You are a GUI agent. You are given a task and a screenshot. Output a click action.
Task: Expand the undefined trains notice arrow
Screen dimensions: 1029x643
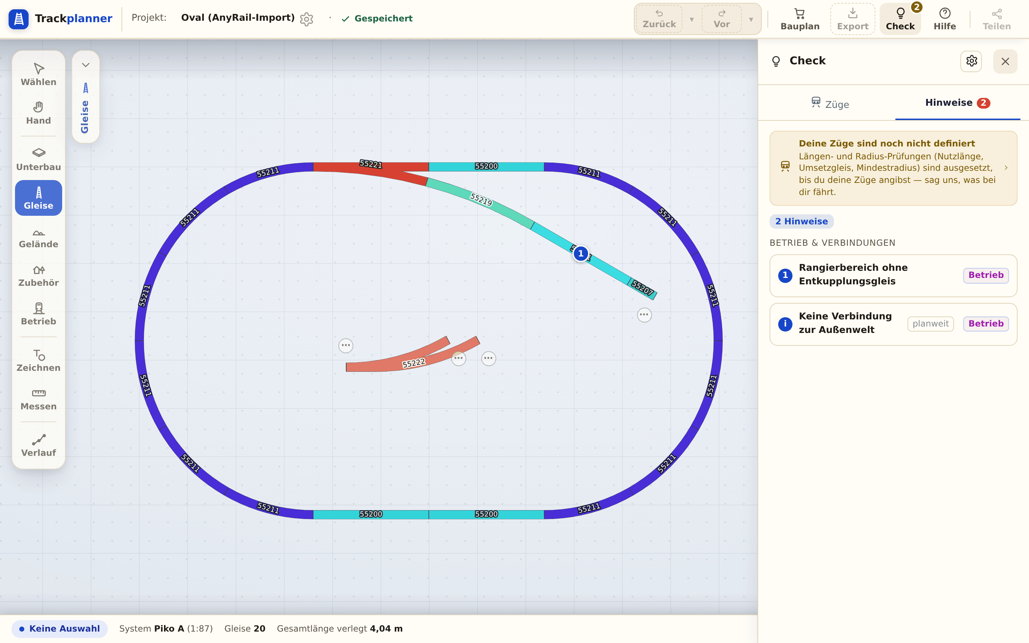1006,168
